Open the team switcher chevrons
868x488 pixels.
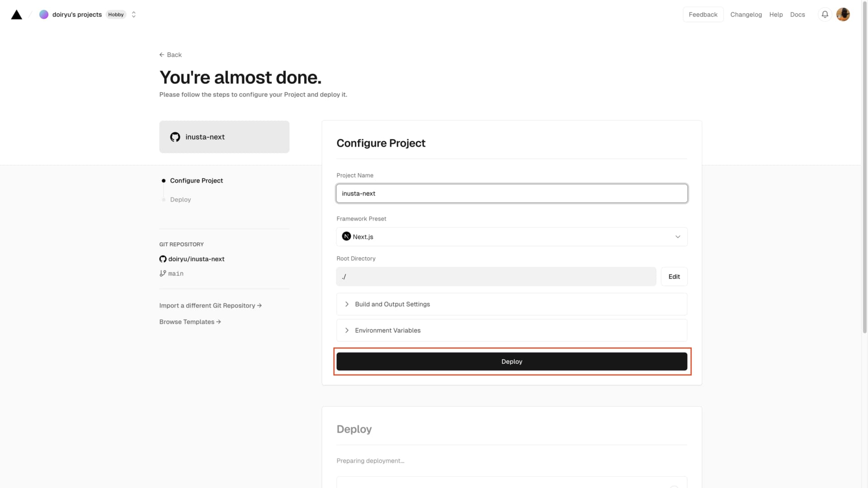coord(134,14)
